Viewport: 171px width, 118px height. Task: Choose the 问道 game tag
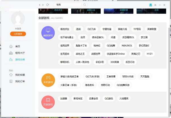point(113,37)
